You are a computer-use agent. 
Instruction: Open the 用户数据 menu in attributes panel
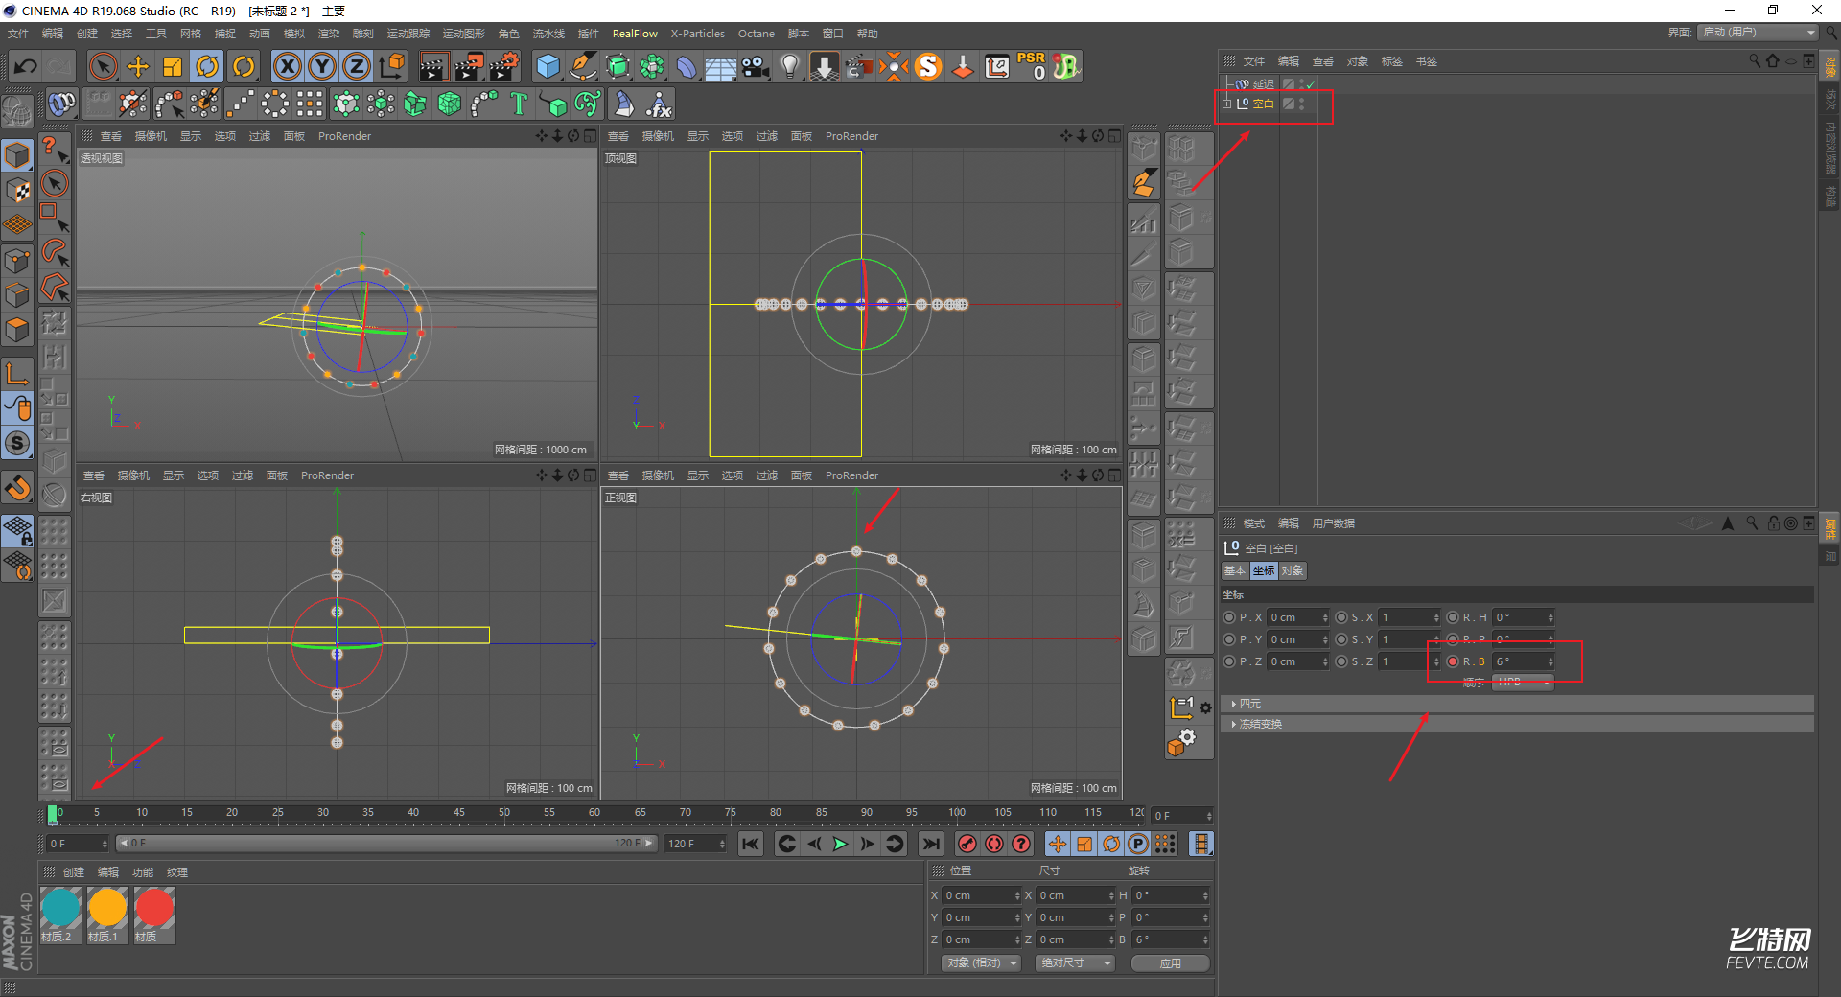click(1333, 523)
